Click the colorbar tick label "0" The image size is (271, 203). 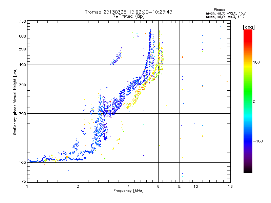click(254, 102)
